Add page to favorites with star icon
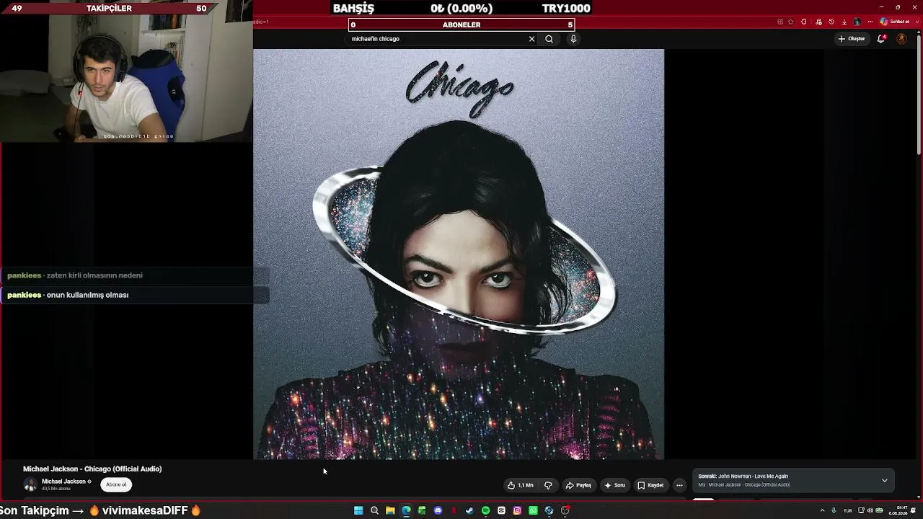This screenshot has width=923, height=519. pyautogui.click(x=791, y=22)
